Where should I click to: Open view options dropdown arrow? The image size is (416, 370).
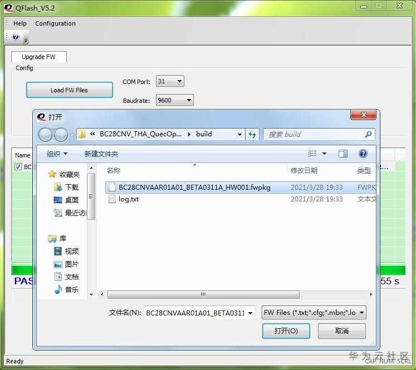click(324, 154)
